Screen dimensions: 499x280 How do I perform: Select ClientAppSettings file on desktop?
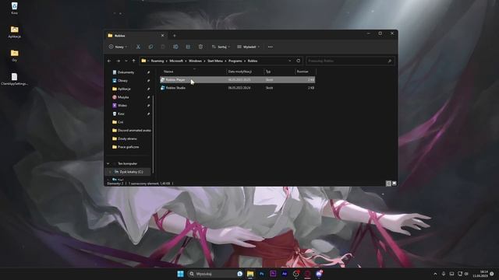[14, 79]
